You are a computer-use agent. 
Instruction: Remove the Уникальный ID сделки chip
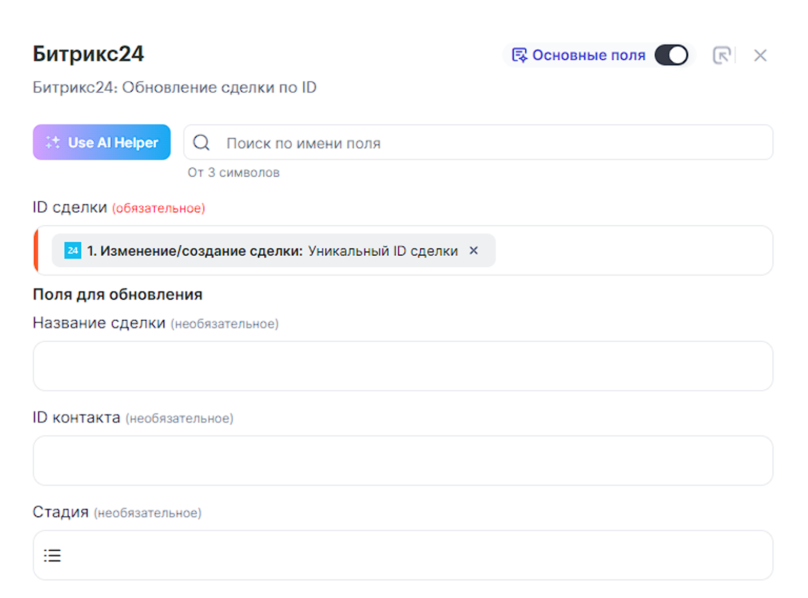[x=474, y=251]
